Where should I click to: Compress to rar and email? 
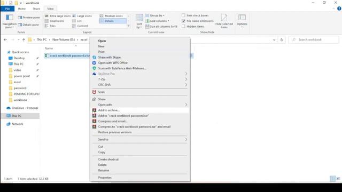tap(139, 126)
